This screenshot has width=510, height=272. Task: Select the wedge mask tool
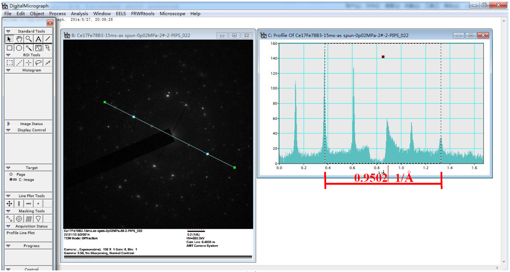click(38, 219)
